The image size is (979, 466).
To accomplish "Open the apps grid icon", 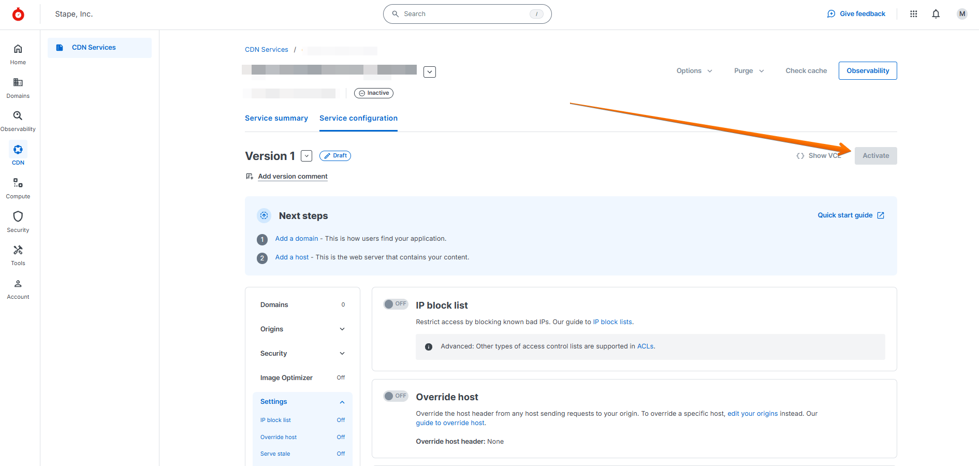I will pyautogui.click(x=914, y=14).
